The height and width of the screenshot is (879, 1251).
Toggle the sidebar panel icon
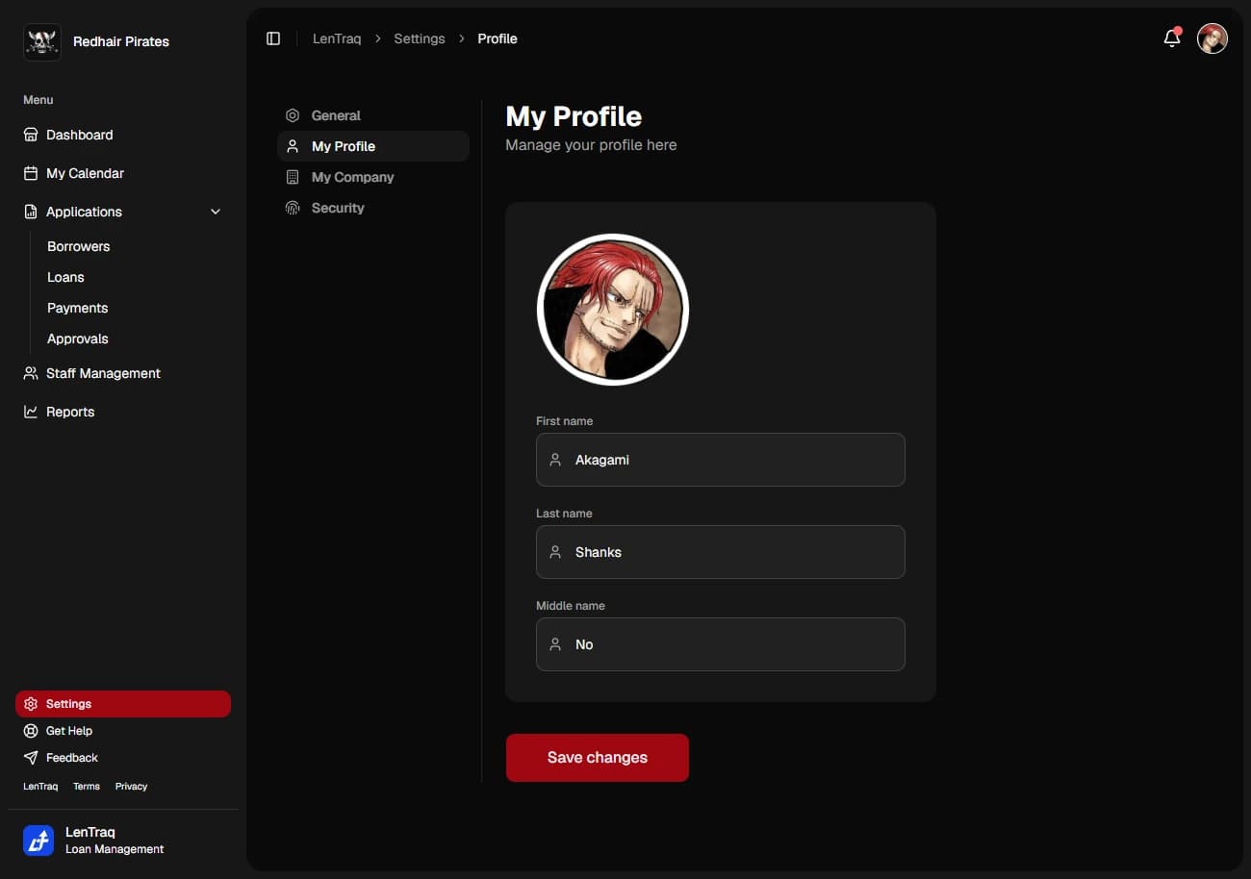(273, 38)
